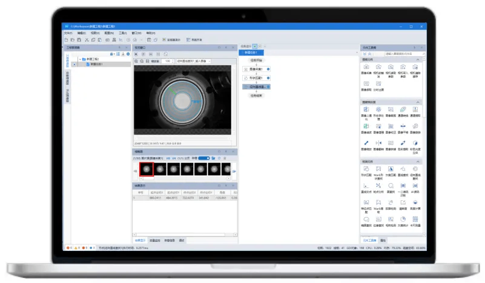Screen dimensions: 485x283
Task: Click the 形状匹配 detection tool icon
Action: click(366, 169)
